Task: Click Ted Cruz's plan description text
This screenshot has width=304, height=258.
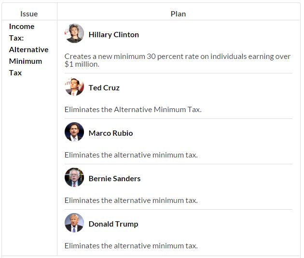Action: click(x=133, y=110)
